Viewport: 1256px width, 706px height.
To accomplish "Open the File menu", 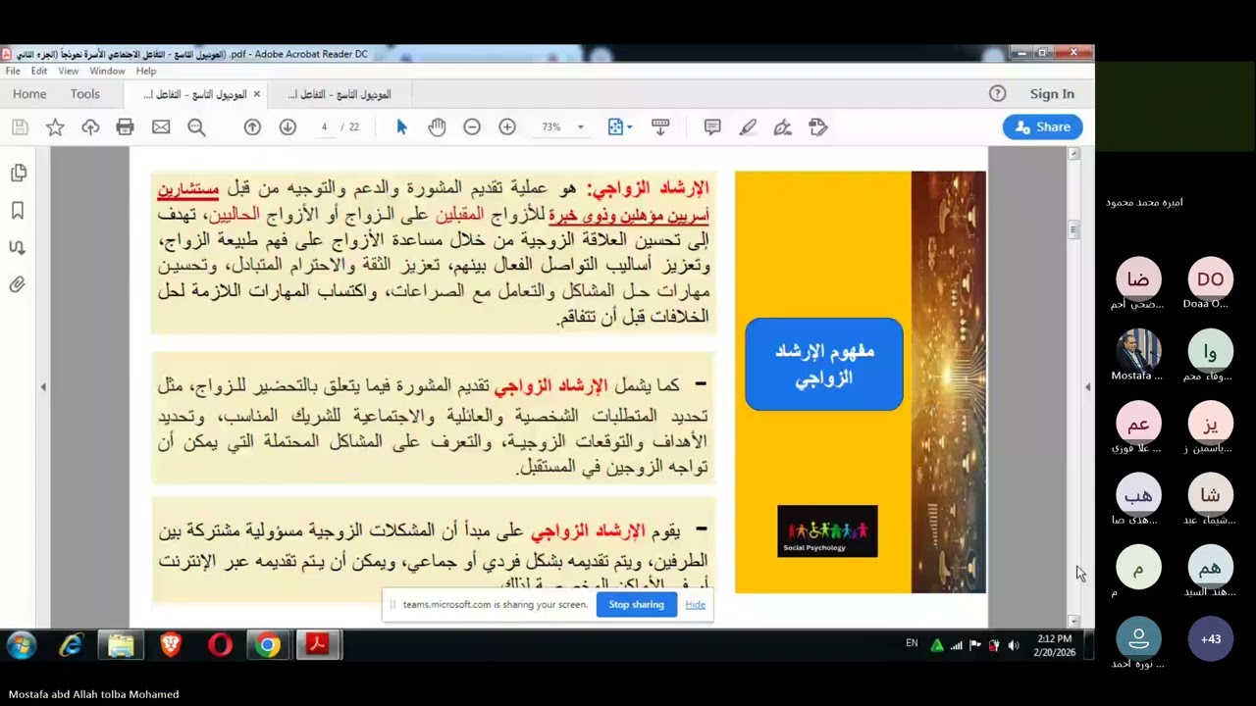I will pos(13,72).
